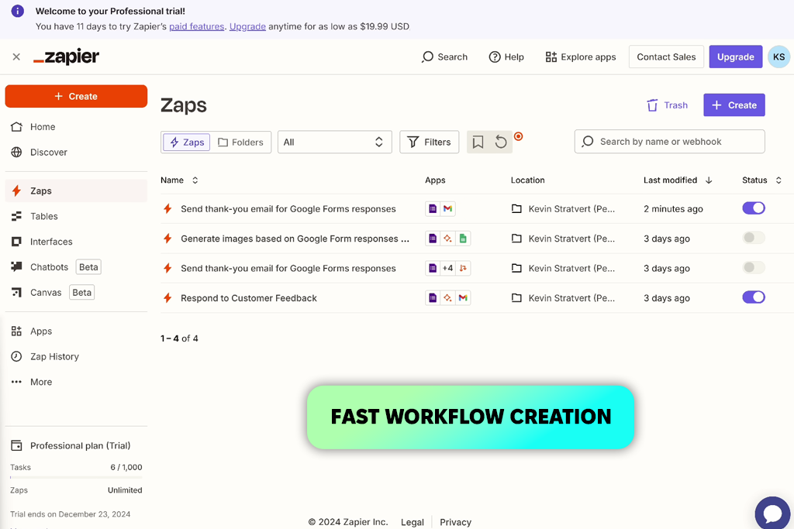The width and height of the screenshot is (794, 529).
Task: Click Gmail icon in Respond to Customer Feedback row
Action: 463,298
